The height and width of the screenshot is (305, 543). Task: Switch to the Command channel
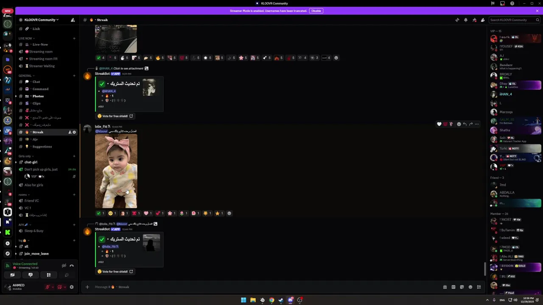(x=47, y=89)
